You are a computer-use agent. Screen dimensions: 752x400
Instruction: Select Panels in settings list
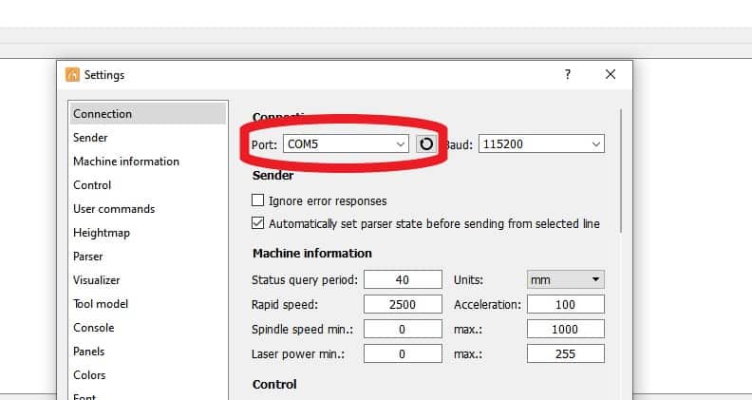148,352
